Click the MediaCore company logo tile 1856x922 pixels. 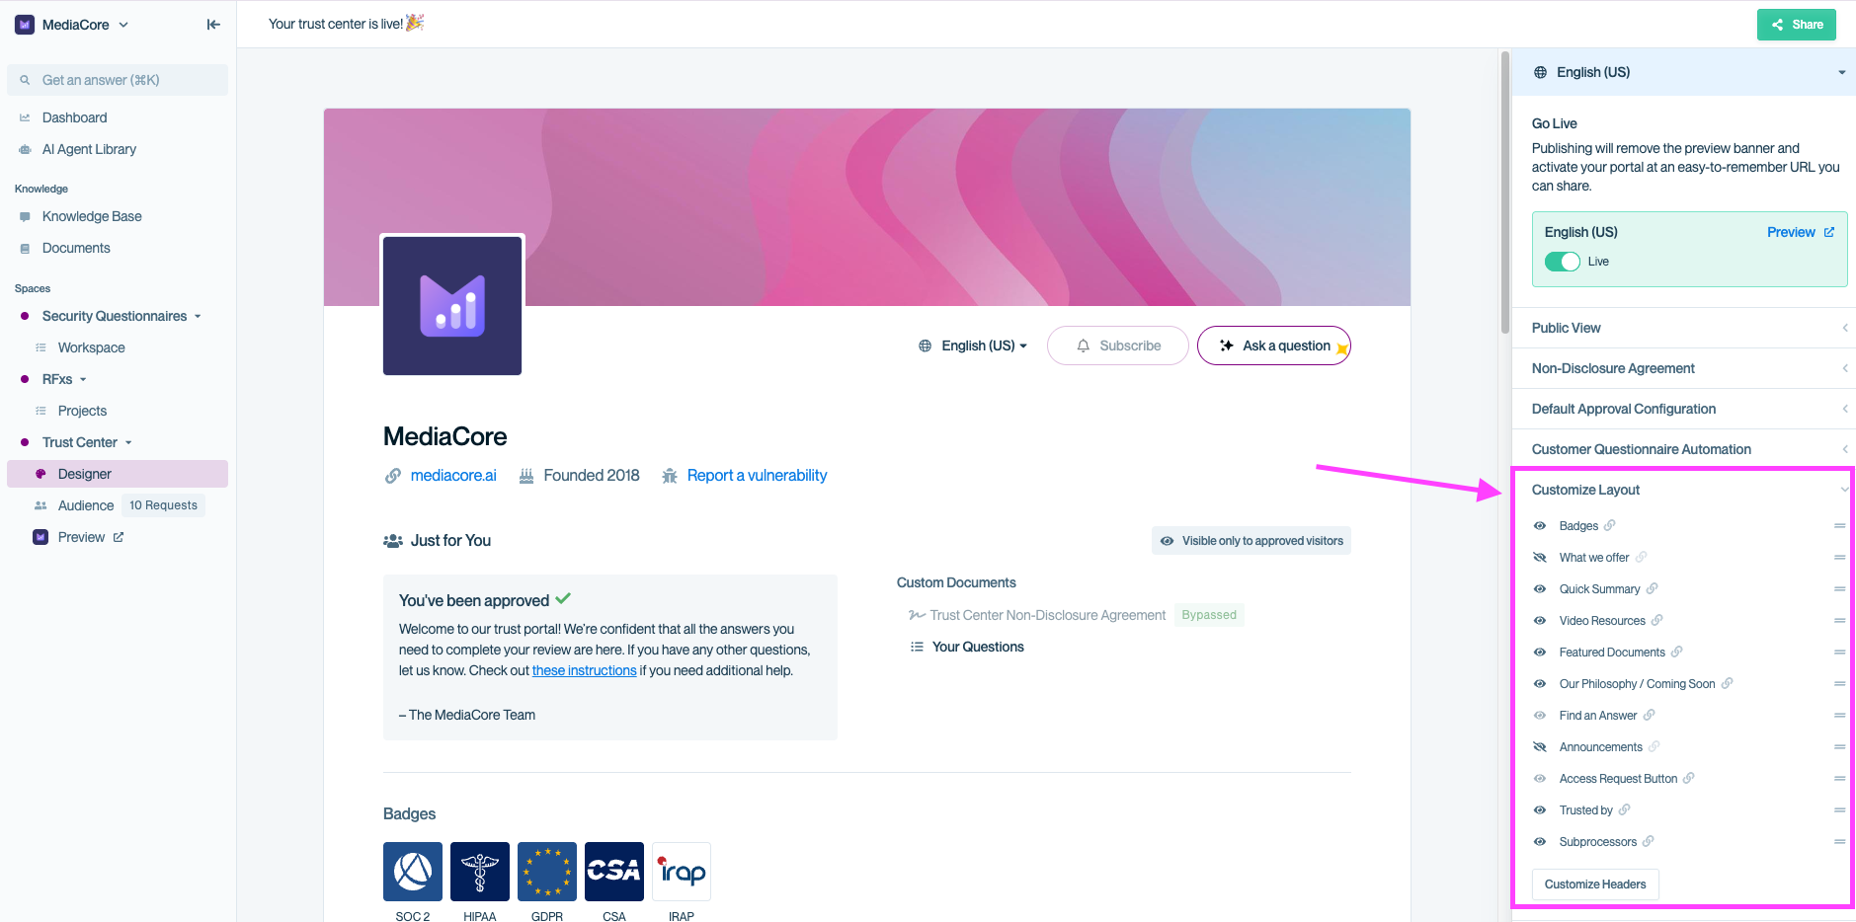pos(452,305)
